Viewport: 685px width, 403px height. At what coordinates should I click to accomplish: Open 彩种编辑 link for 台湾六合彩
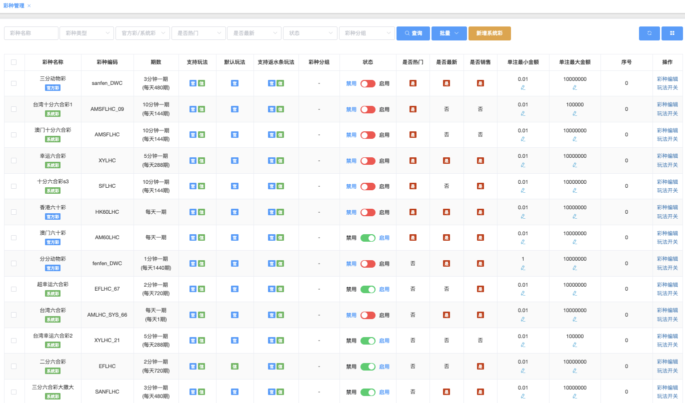pos(667,311)
